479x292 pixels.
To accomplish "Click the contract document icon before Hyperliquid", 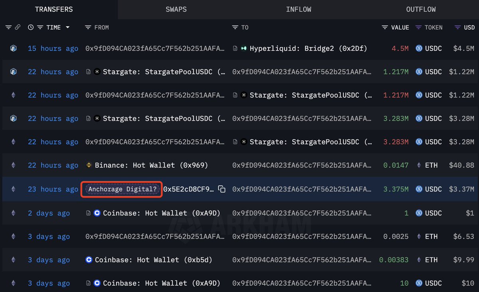I will pyautogui.click(x=235, y=49).
